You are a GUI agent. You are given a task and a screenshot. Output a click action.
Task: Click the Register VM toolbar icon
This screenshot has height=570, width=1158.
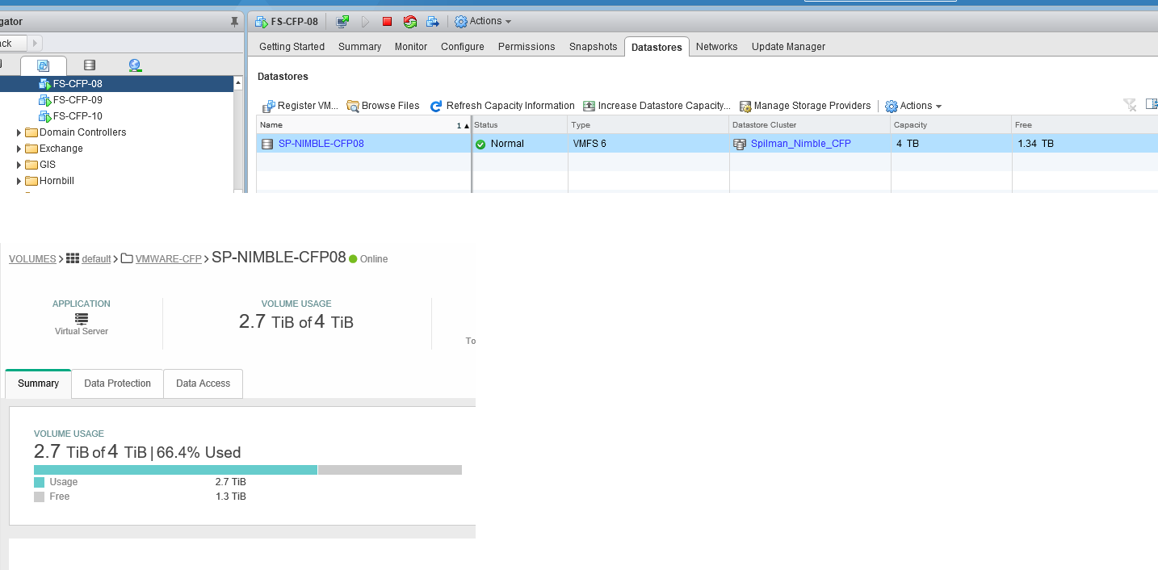click(x=268, y=106)
